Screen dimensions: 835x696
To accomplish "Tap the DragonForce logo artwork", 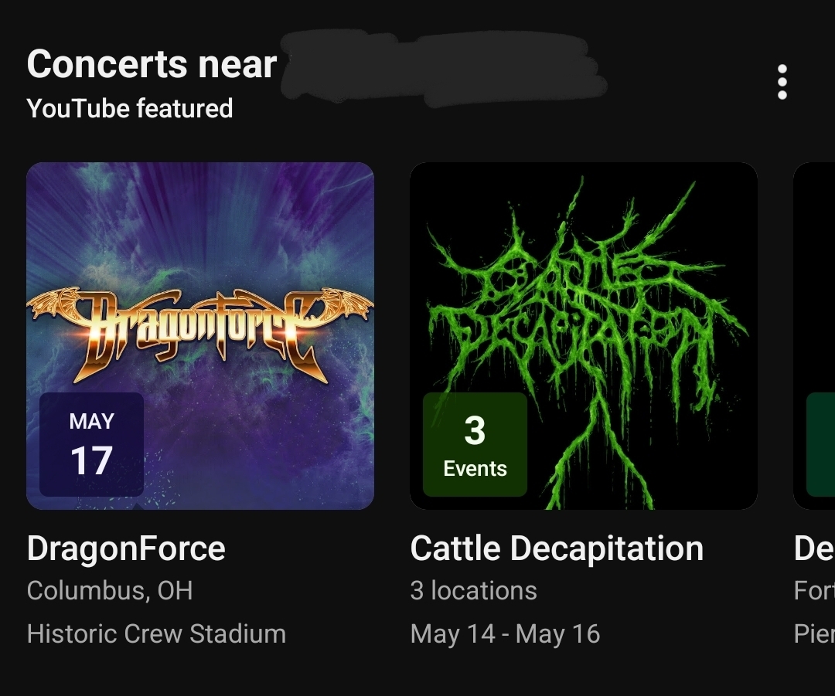I will 199,324.
